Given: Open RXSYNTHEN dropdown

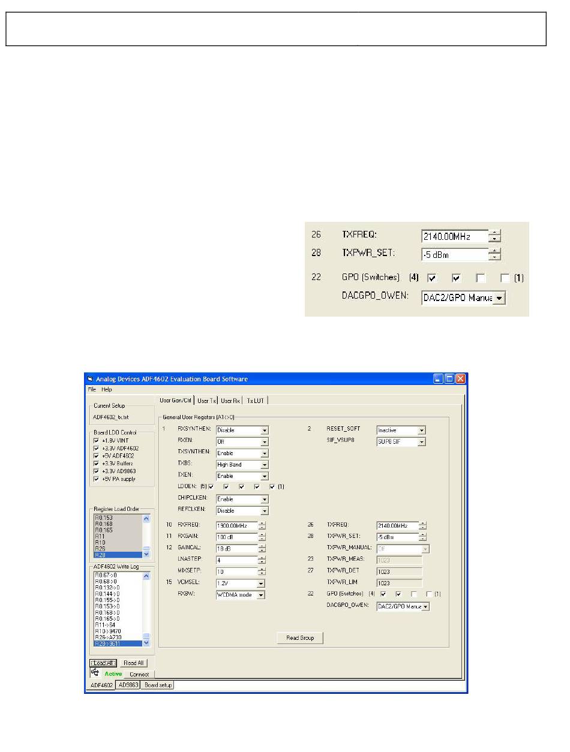Looking at the screenshot, I should tap(265, 430).
